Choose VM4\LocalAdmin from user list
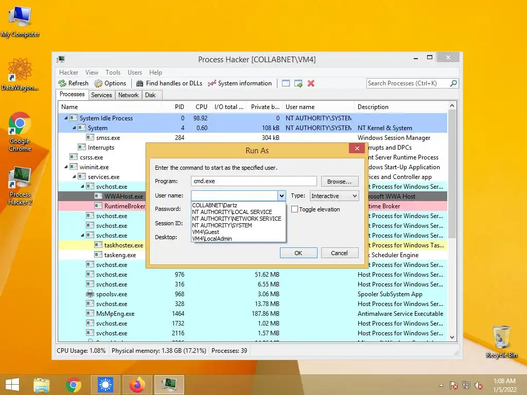Screen dimensions: 527x395 (238, 239)
